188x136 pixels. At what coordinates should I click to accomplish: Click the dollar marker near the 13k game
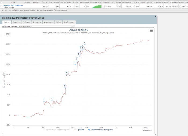pos(52,99)
